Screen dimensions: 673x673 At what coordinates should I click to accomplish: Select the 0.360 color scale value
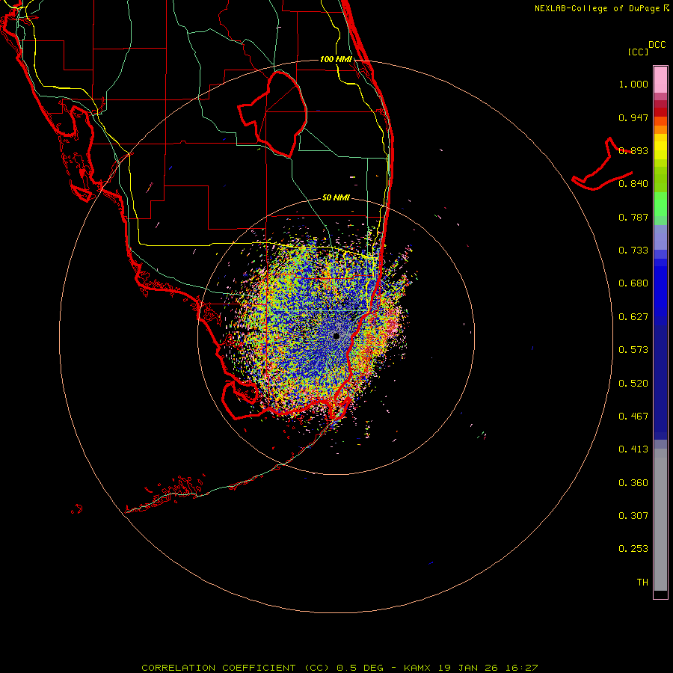coord(633,483)
